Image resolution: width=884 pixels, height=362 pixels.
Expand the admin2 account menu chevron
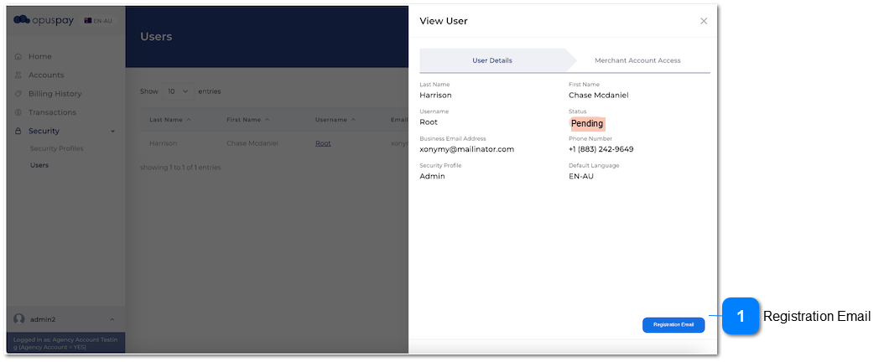112,319
